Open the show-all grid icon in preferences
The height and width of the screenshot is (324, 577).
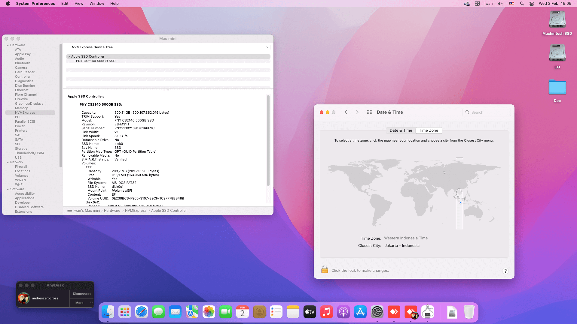tap(369, 112)
